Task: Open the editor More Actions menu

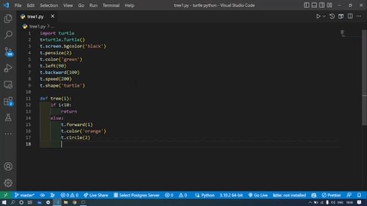Action: [359, 17]
